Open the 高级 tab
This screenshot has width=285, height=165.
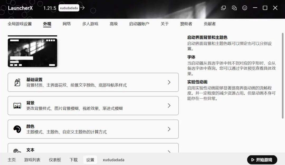point(113,24)
